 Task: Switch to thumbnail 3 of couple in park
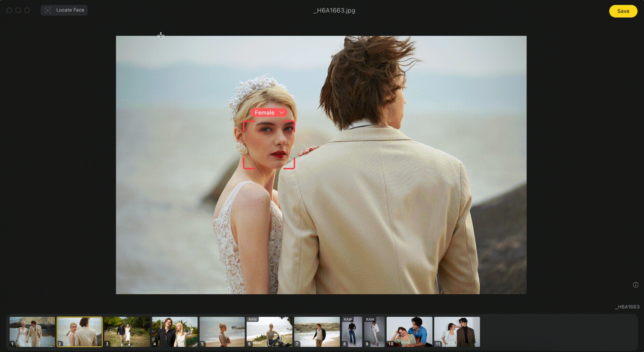(127, 332)
